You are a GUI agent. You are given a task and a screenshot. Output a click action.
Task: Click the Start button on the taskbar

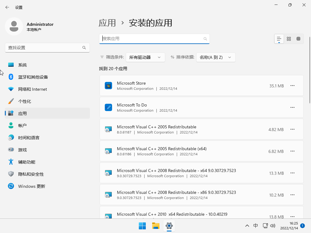[x=142, y=226]
